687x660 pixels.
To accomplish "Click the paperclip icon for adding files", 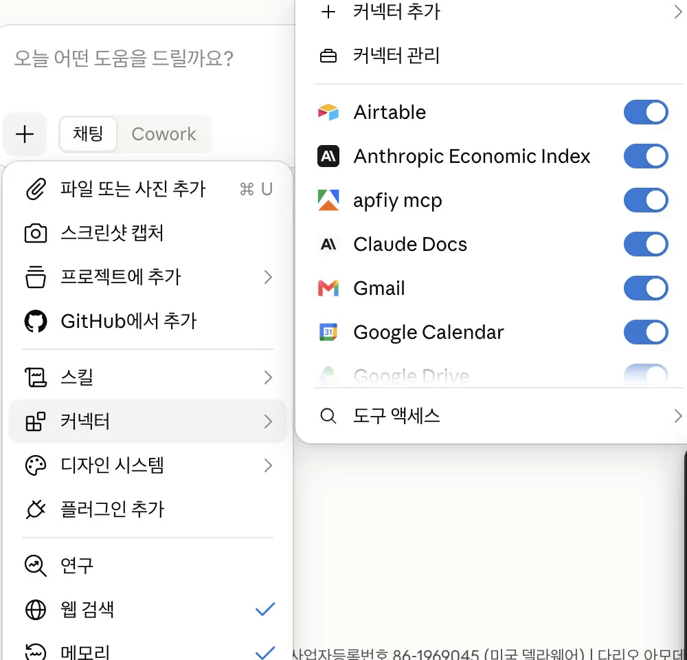I will click(x=36, y=189).
